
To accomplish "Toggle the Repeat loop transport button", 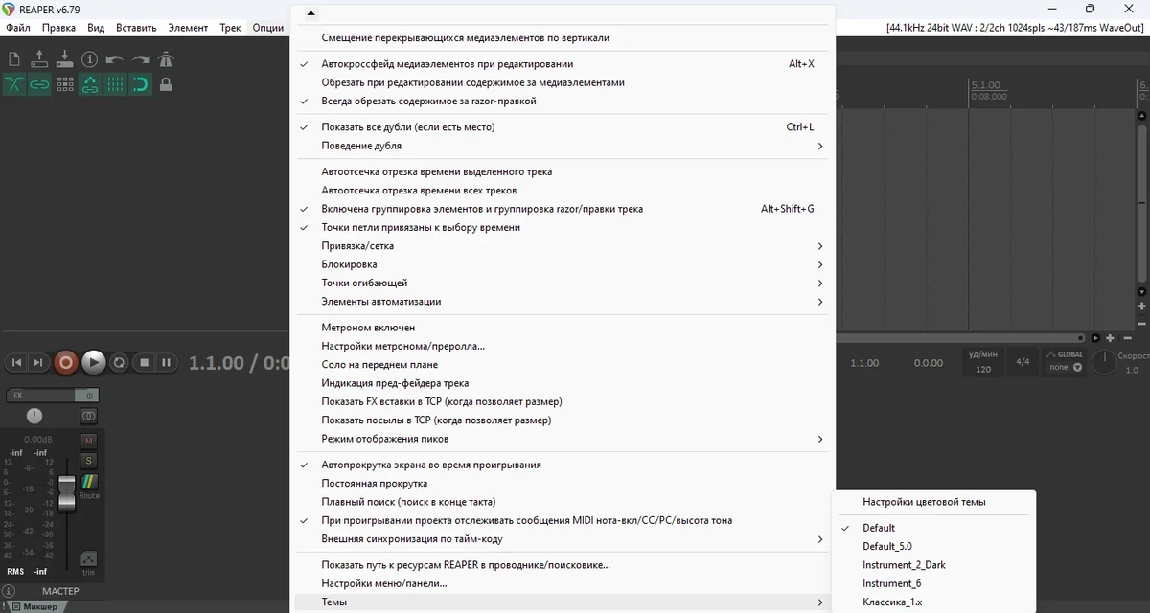I will point(119,362).
